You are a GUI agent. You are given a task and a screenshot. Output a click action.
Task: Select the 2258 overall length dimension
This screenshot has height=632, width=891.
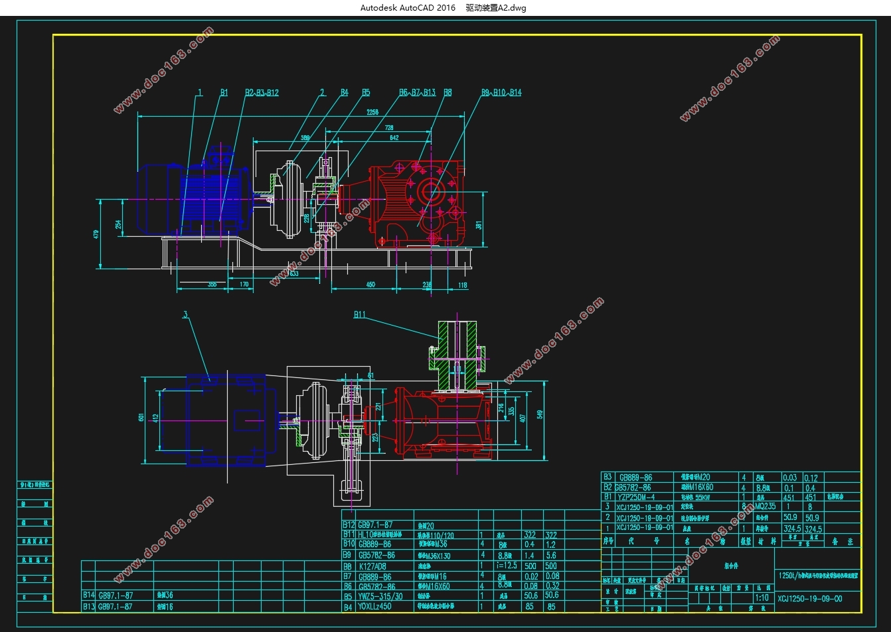coord(372,112)
